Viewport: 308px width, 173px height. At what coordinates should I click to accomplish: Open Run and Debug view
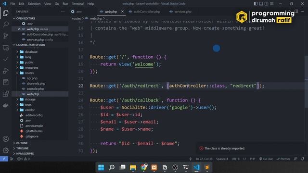click(x=6, y=71)
